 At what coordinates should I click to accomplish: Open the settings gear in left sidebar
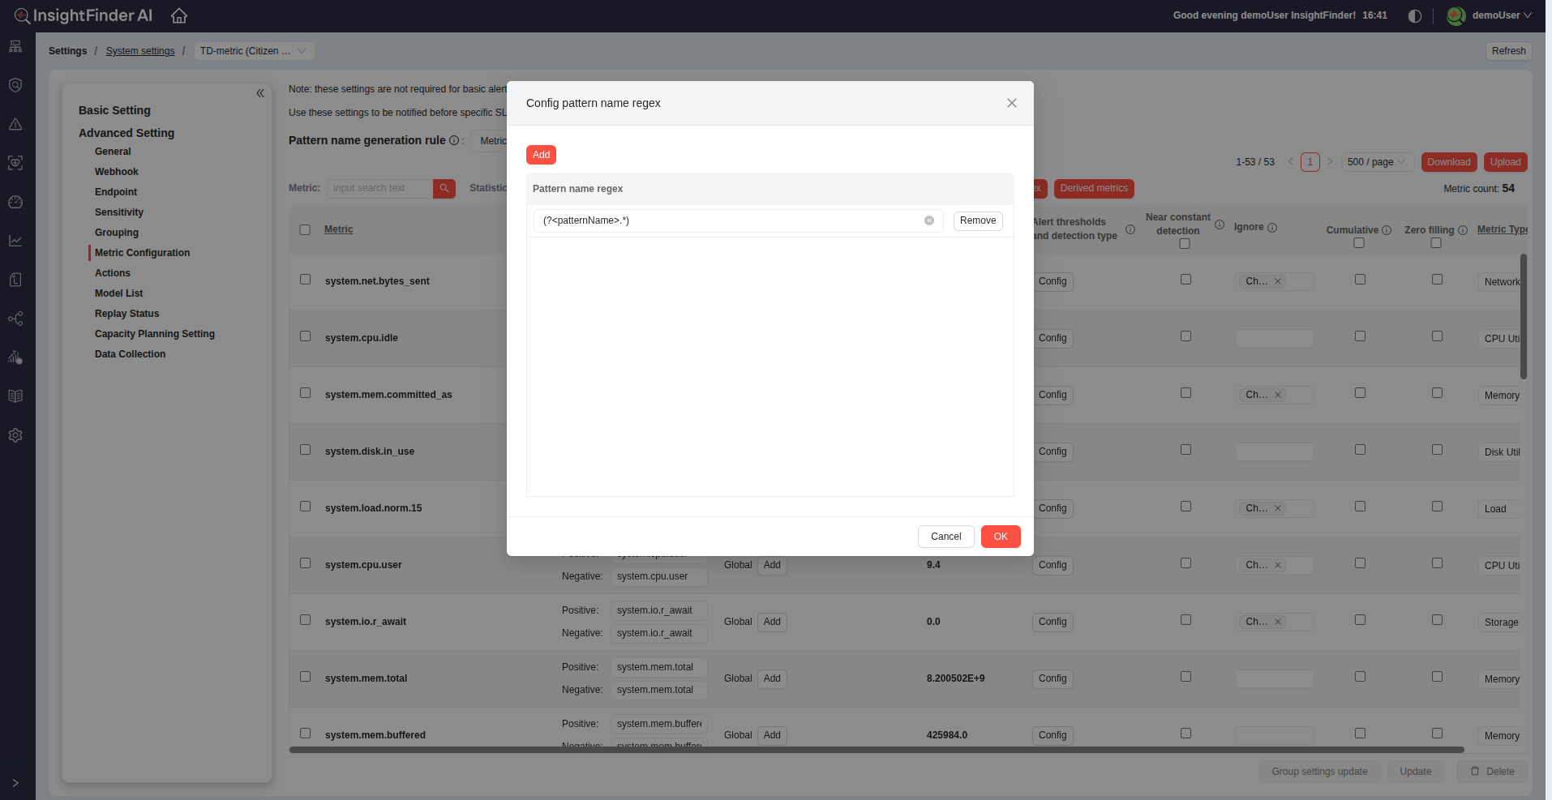pyautogui.click(x=15, y=435)
